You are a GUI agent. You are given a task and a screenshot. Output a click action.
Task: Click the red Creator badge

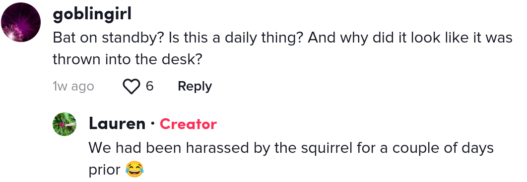[x=188, y=124]
